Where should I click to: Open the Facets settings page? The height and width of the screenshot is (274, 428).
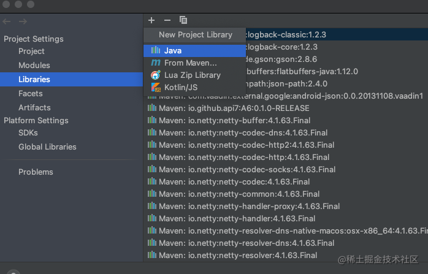point(31,94)
